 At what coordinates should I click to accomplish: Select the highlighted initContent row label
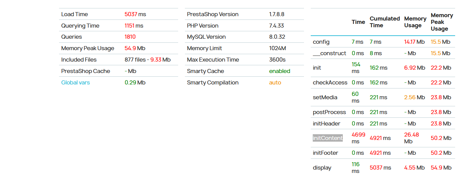click(328, 138)
